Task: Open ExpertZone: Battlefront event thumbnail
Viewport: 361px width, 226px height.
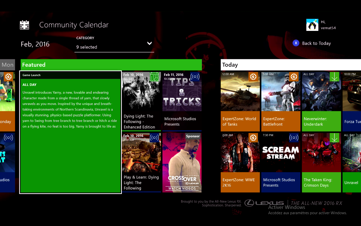Action: tap(281, 92)
